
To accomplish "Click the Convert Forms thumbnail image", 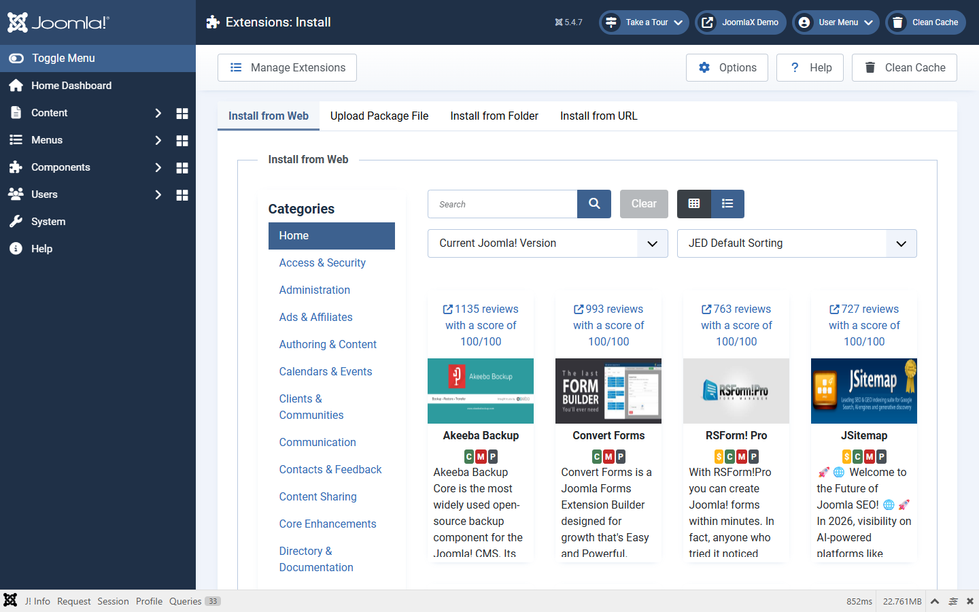I will 608,391.
